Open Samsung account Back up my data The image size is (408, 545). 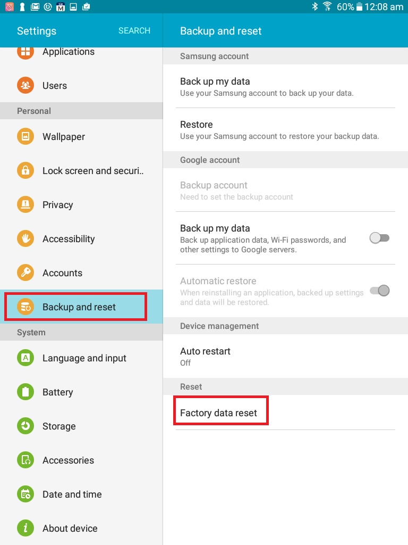(x=285, y=87)
